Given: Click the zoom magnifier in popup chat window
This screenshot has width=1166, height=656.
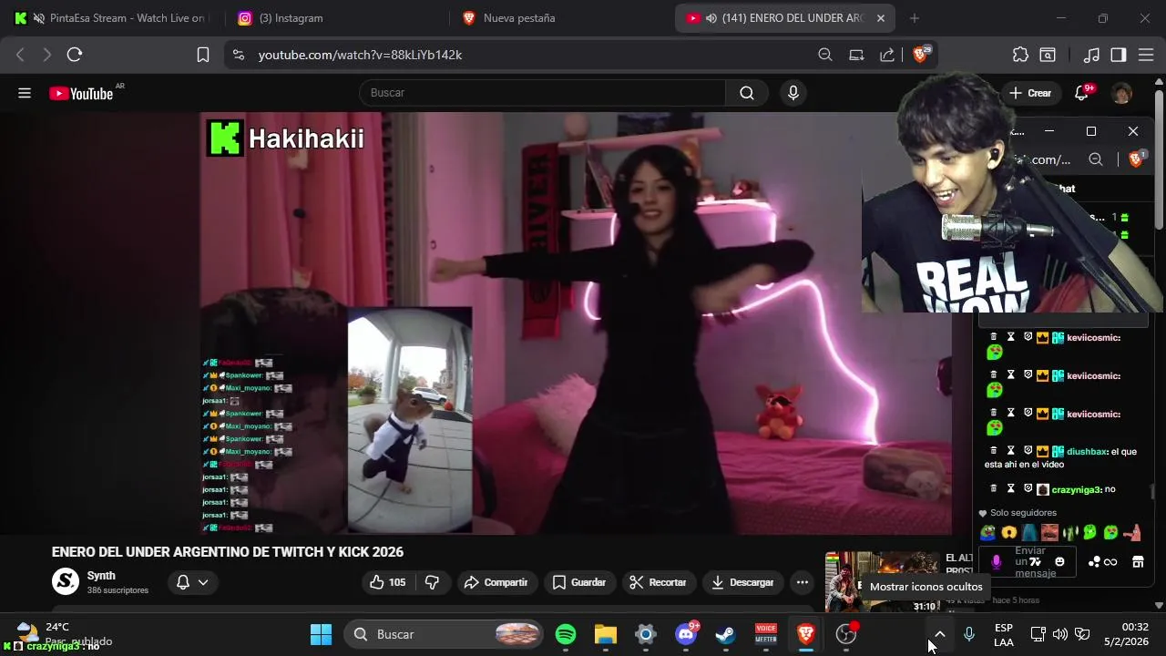Looking at the screenshot, I should (x=1096, y=159).
